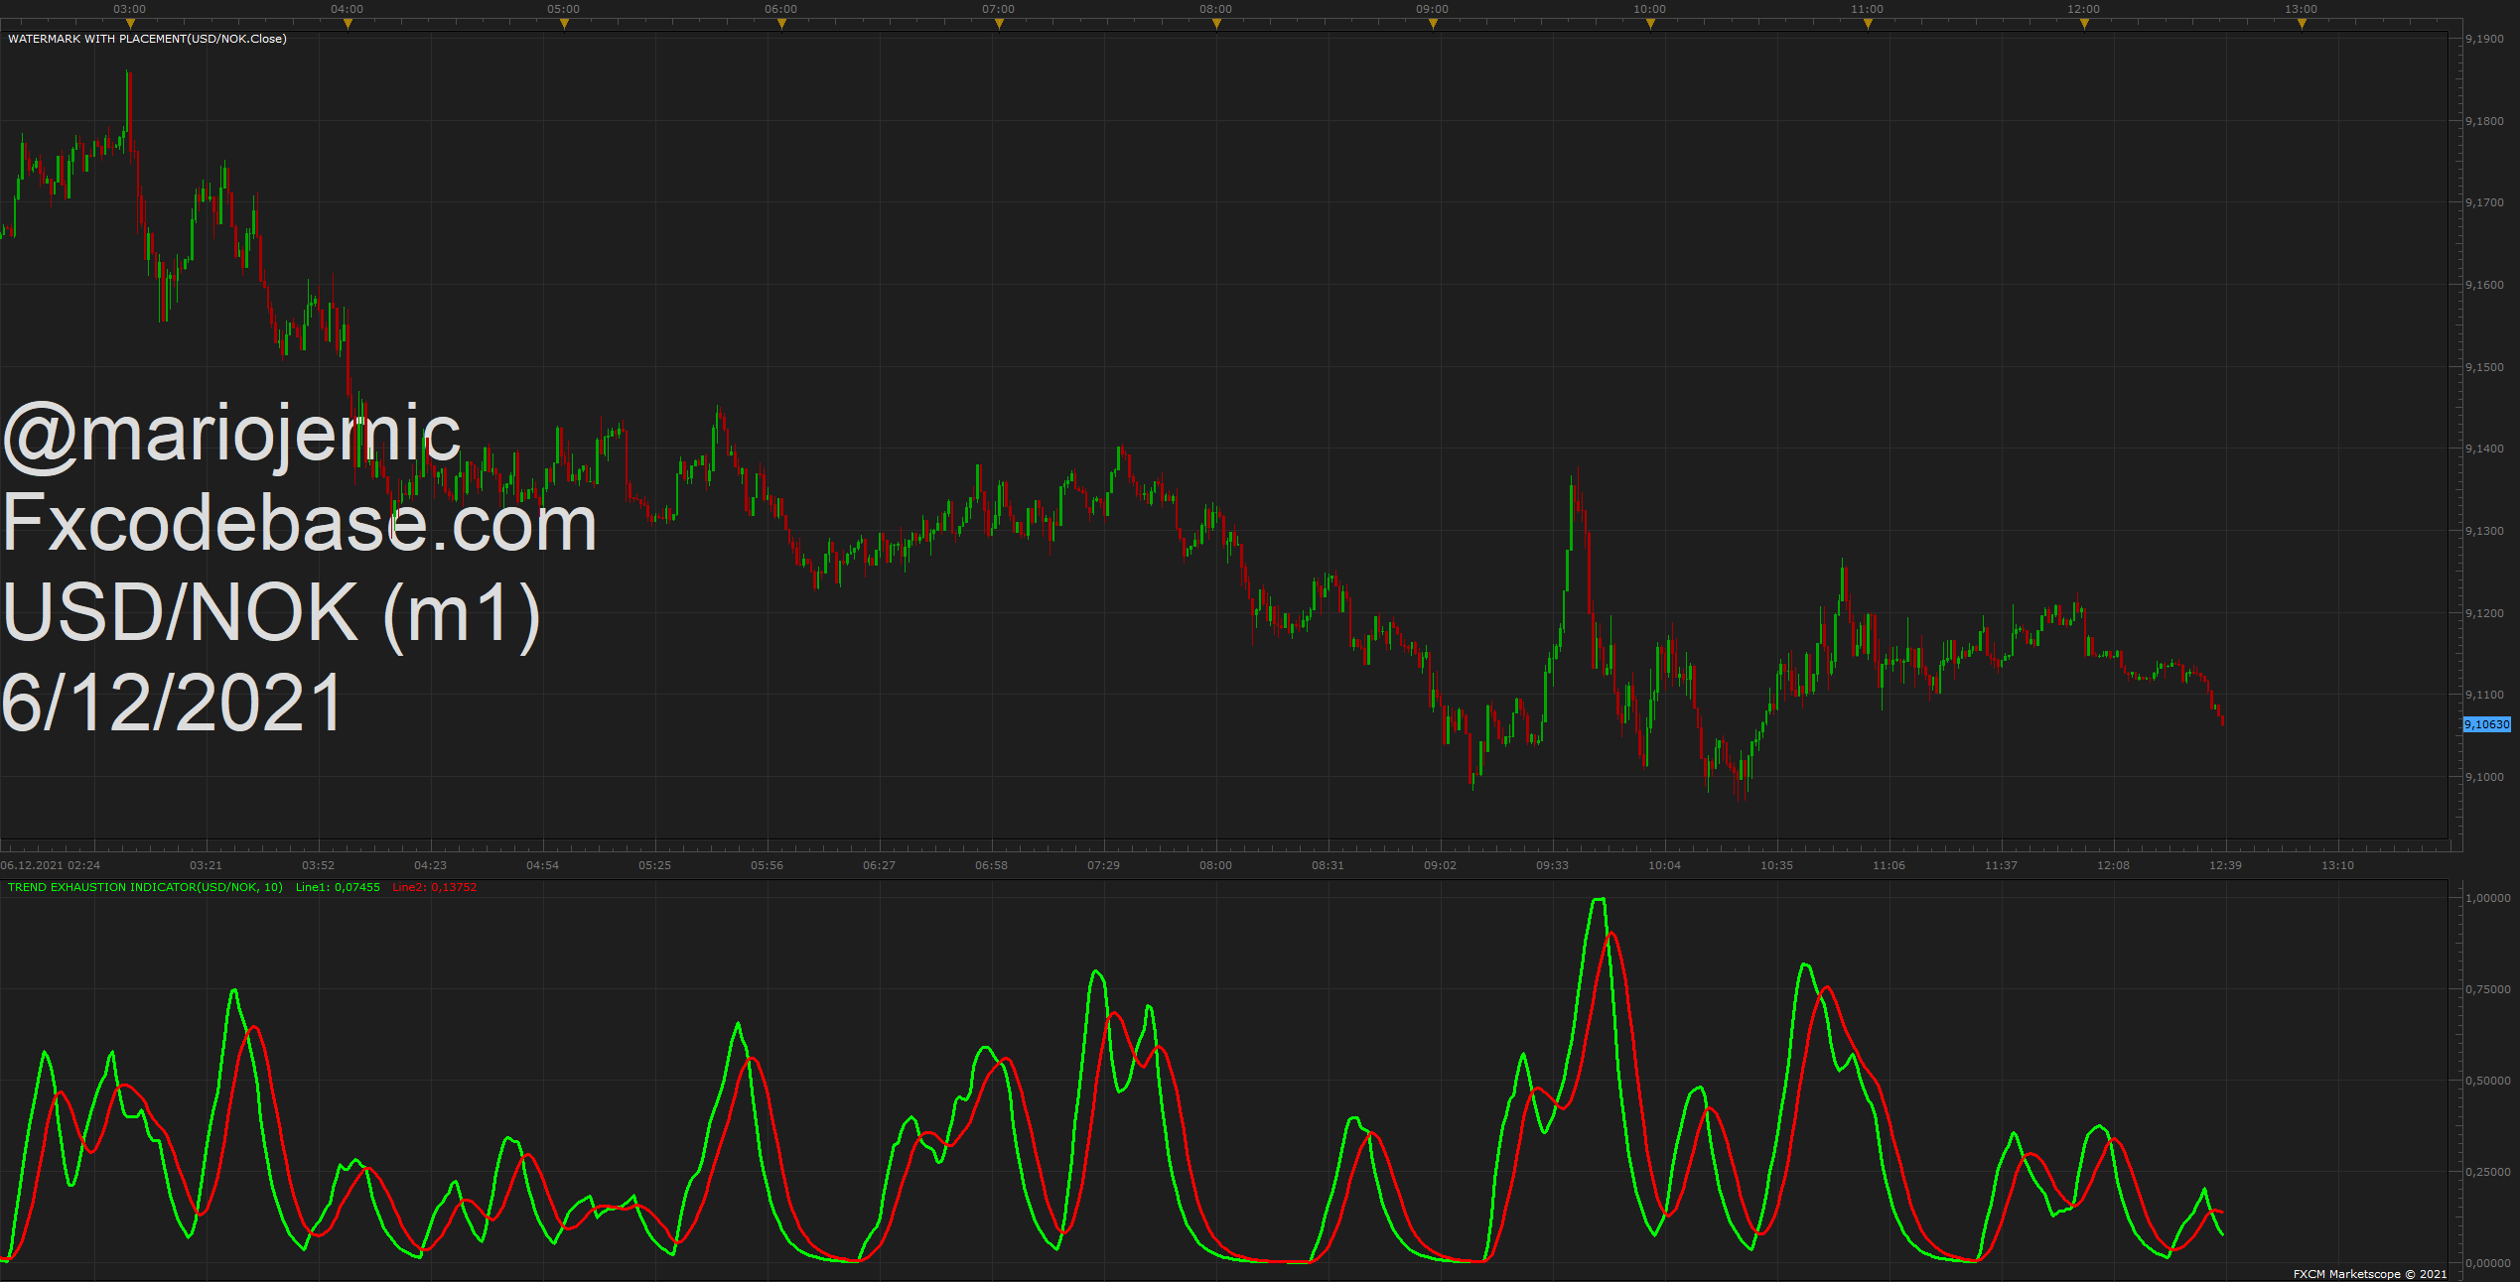Click the triangle marker under 12:00

click(2084, 24)
